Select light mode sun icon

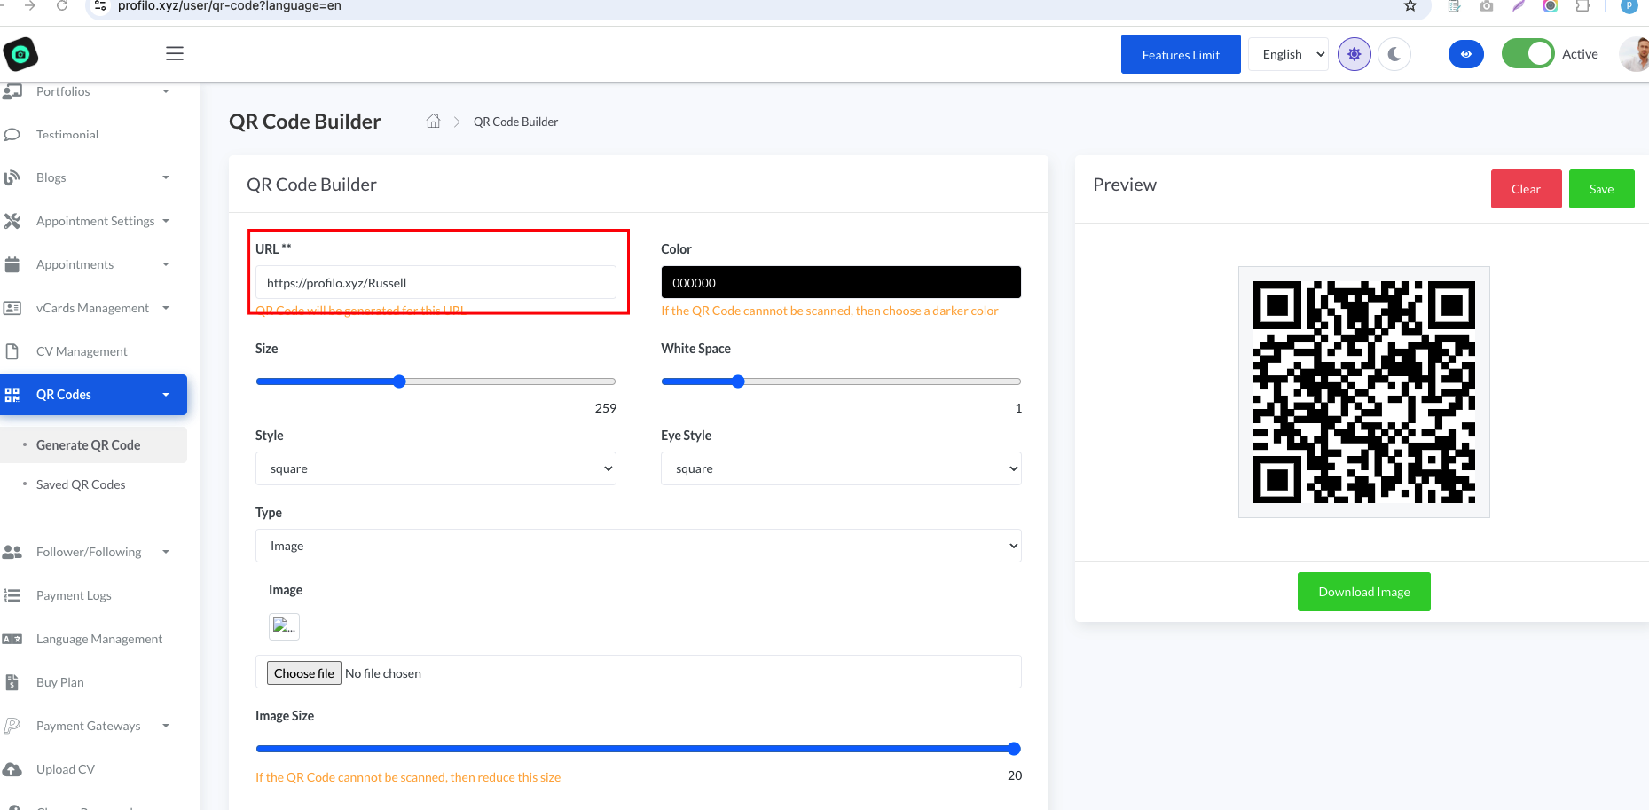point(1354,54)
